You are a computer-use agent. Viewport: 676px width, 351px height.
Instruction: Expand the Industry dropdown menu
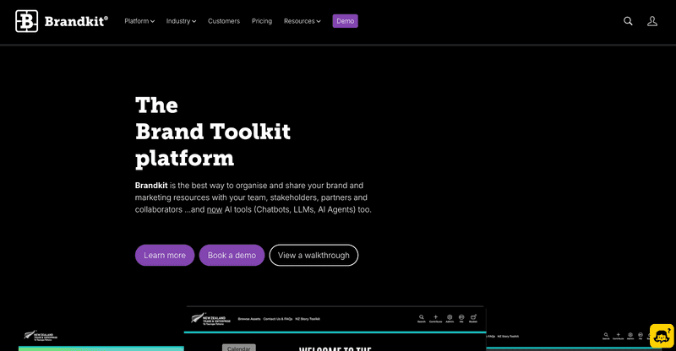[181, 21]
